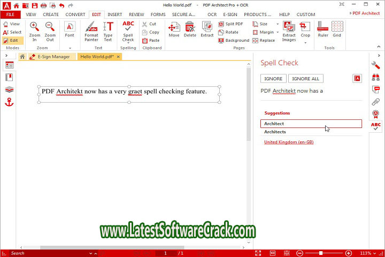Screen dimensions: 385x257
Task: Switch to Edit mode
Action: click(x=11, y=40)
